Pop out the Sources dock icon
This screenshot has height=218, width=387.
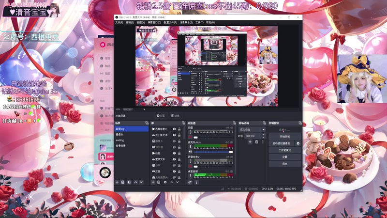183,123
